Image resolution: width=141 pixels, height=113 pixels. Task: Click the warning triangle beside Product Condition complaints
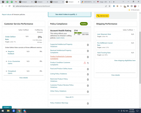(x=85, y=63)
